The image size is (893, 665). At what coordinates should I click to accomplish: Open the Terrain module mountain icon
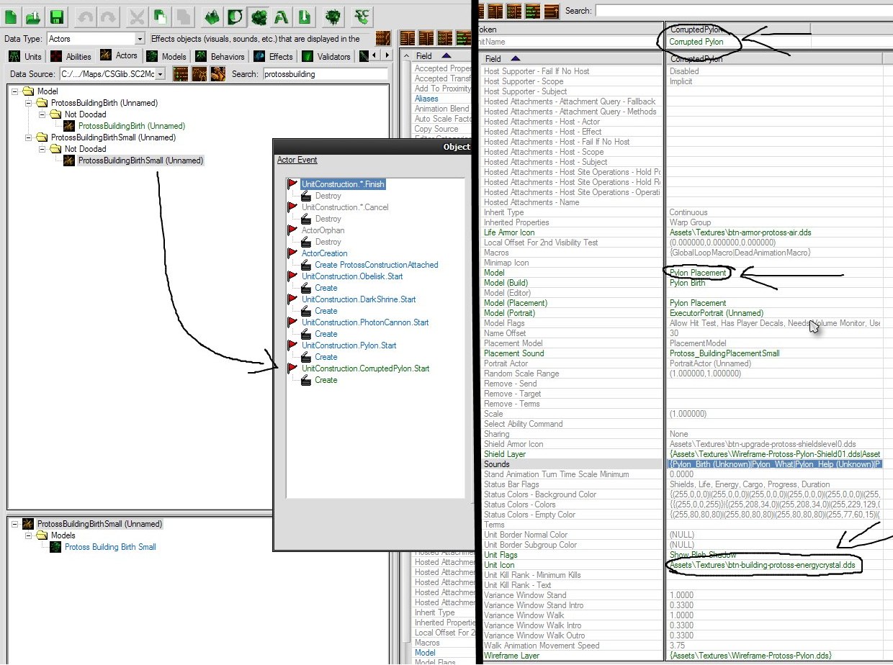click(212, 15)
